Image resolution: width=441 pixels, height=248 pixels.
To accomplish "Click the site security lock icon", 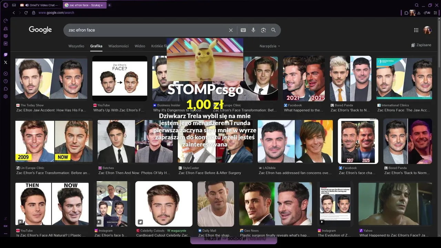I will click(x=33, y=13).
